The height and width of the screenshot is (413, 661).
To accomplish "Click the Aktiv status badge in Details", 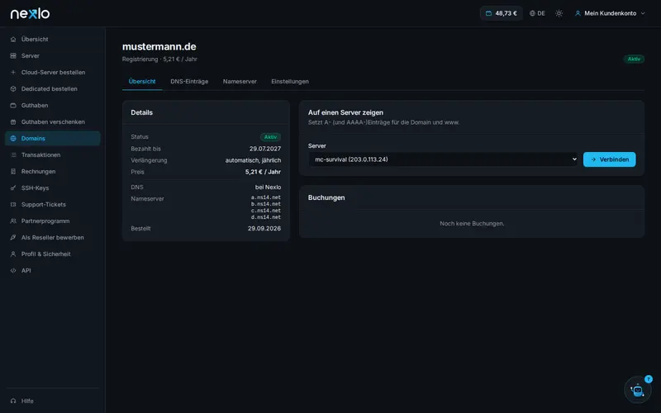I will pos(271,137).
